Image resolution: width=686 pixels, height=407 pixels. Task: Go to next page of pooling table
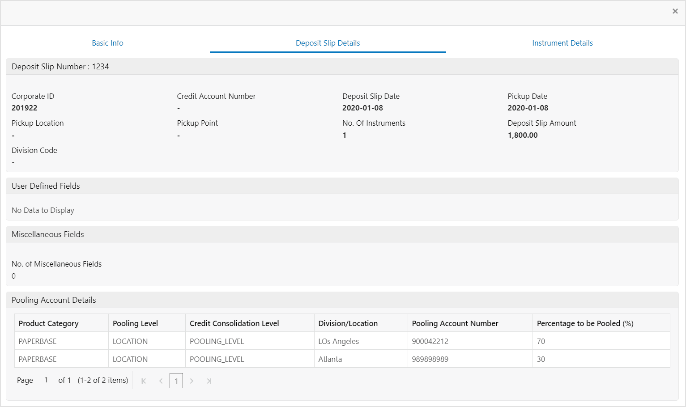[192, 381]
